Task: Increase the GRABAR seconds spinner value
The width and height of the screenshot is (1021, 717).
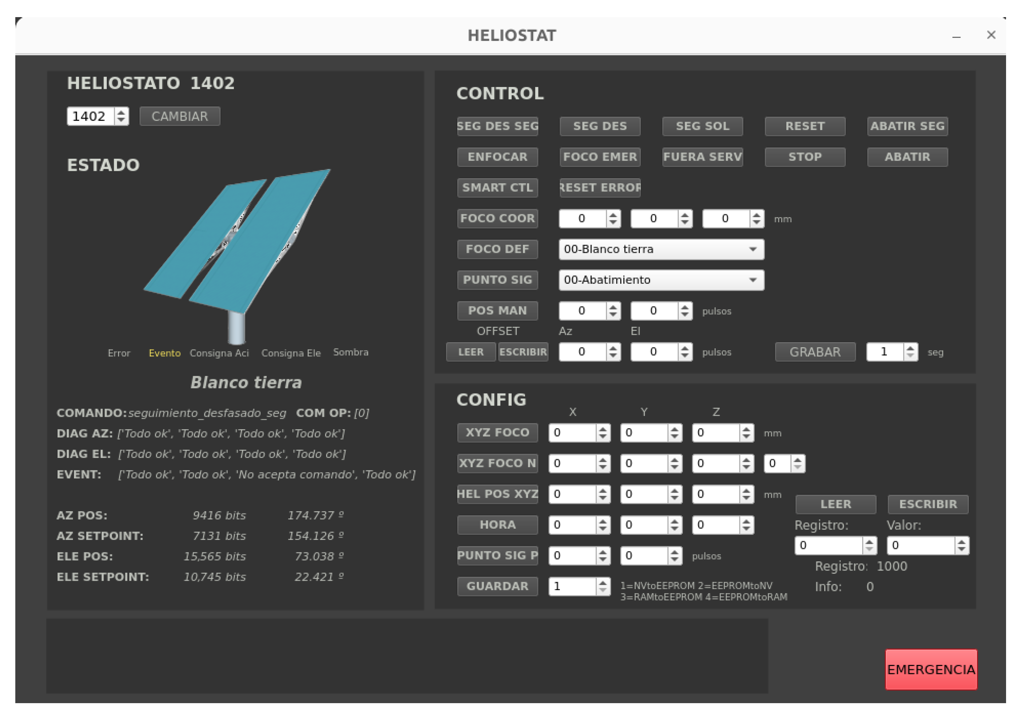Action: pos(910,349)
